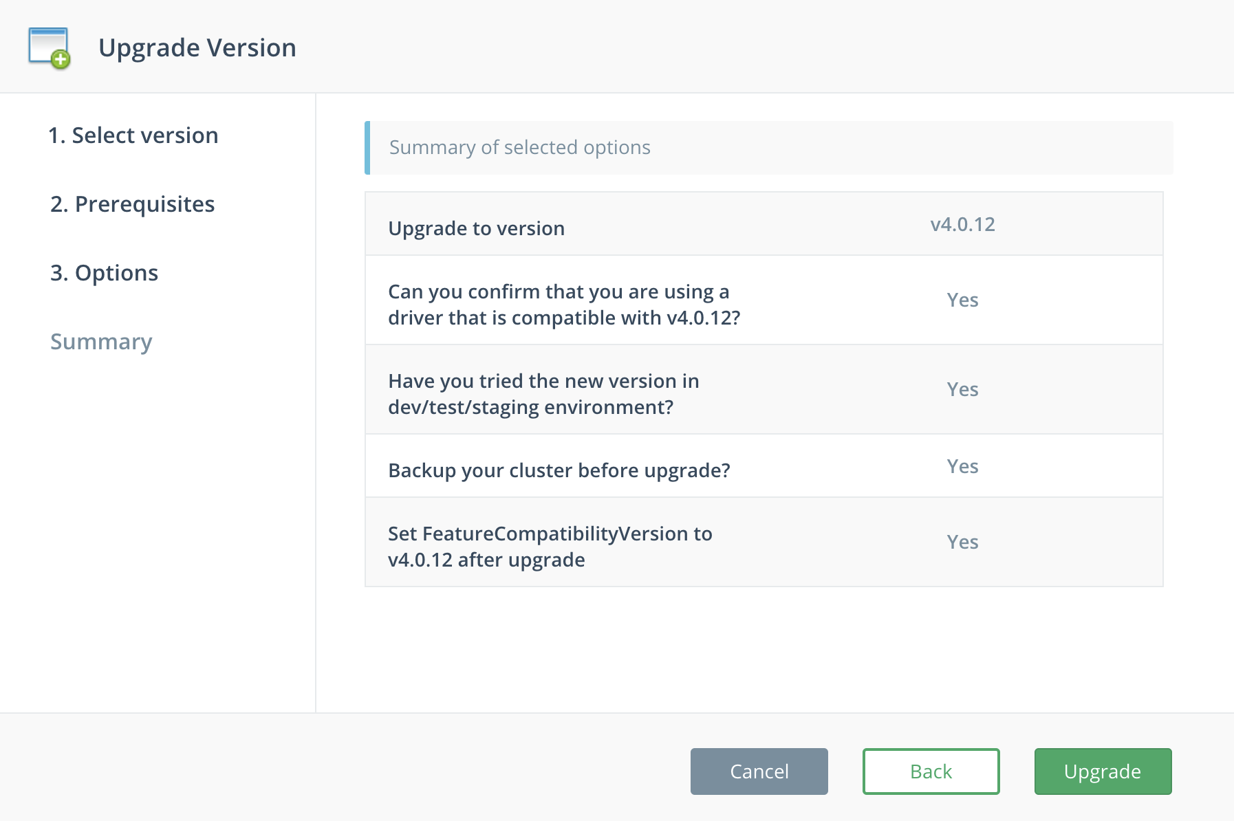Viewport: 1234px width, 821px height.
Task: Select the Upgrade to version row label
Action: pos(476,228)
